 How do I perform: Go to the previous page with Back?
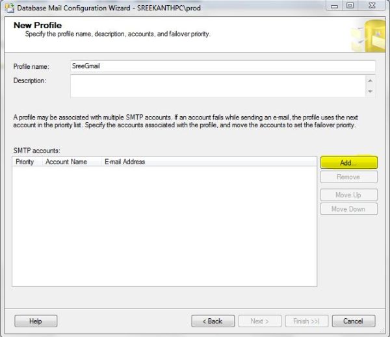tap(213, 321)
